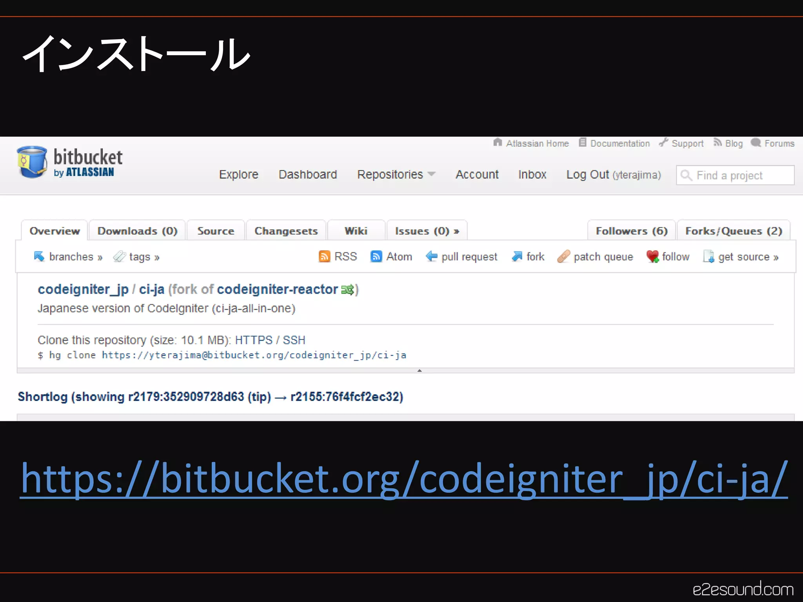Click the Documentation page icon

[x=583, y=143]
